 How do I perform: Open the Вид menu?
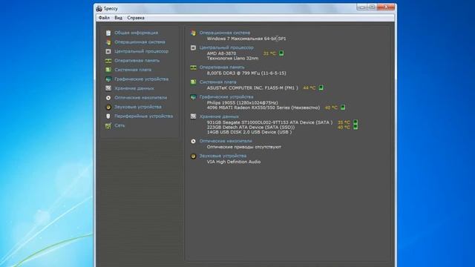pyautogui.click(x=118, y=18)
